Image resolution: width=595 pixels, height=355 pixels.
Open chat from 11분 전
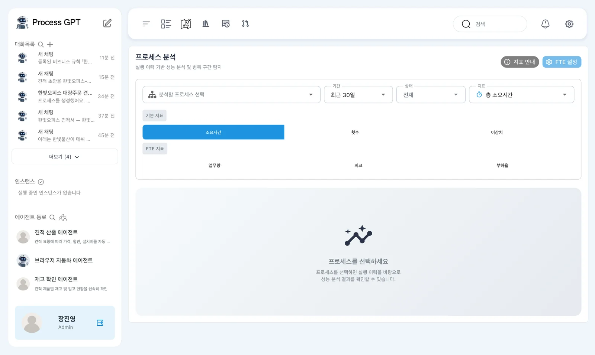click(x=65, y=58)
